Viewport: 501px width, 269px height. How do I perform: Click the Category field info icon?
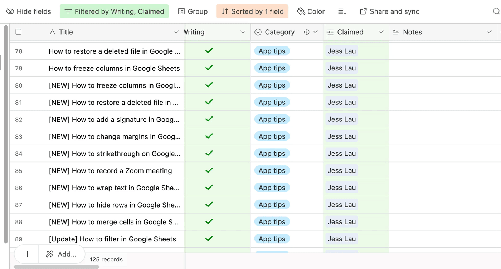click(307, 32)
